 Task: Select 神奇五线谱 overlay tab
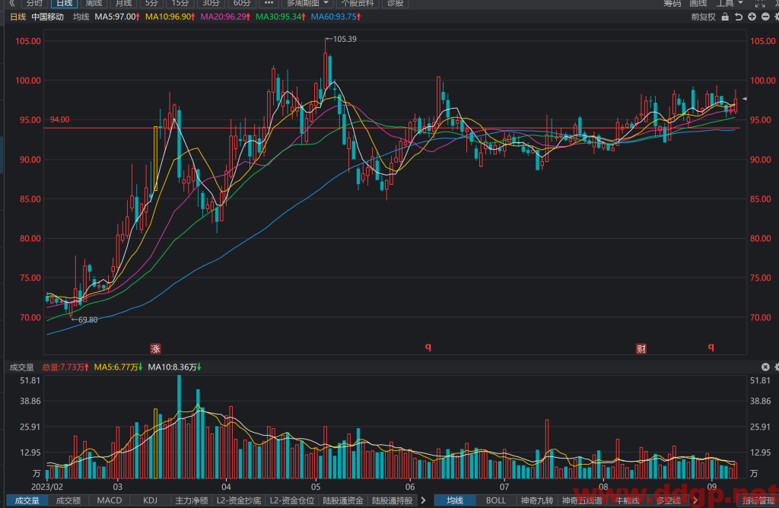[x=582, y=500]
